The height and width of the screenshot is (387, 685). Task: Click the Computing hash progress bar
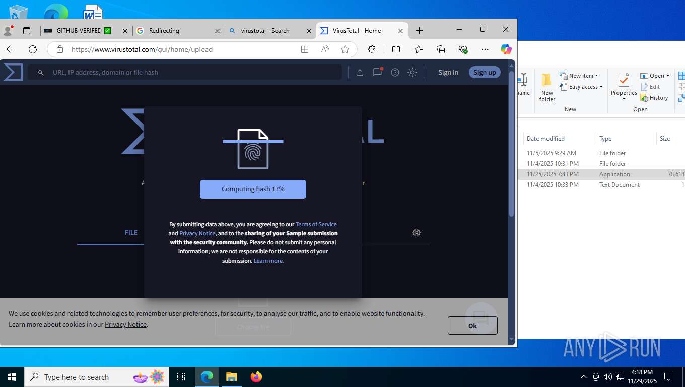253,189
